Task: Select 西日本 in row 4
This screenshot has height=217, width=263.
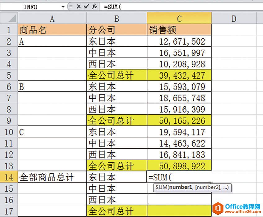Action: (x=117, y=64)
